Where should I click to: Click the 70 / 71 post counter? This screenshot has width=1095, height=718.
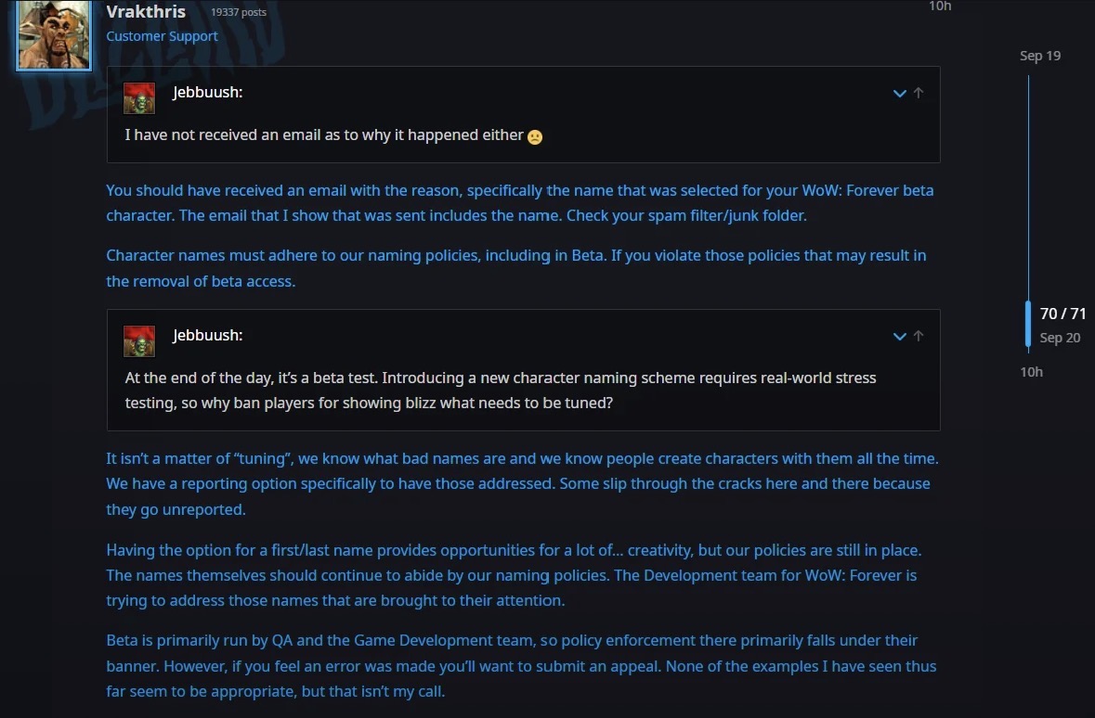pos(1062,314)
